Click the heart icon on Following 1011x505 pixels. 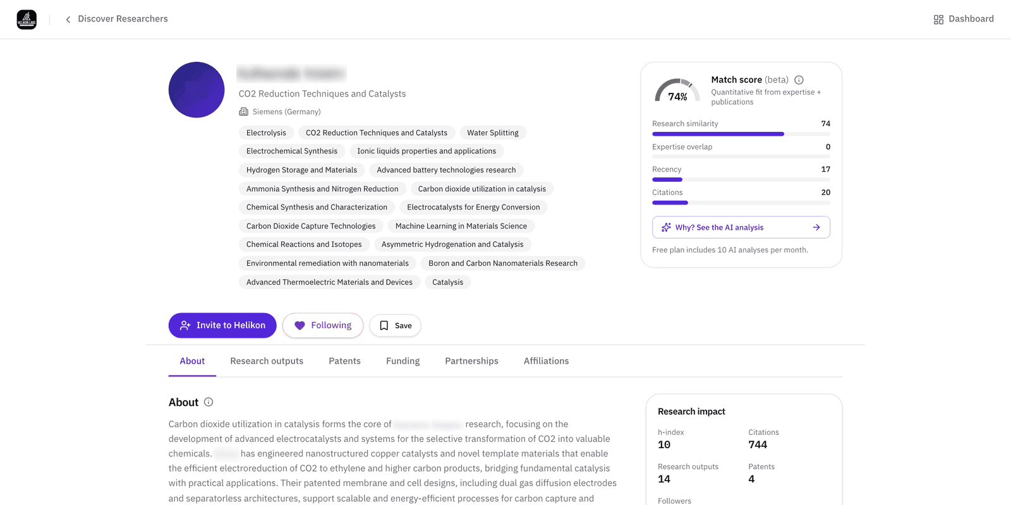tap(300, 326)
